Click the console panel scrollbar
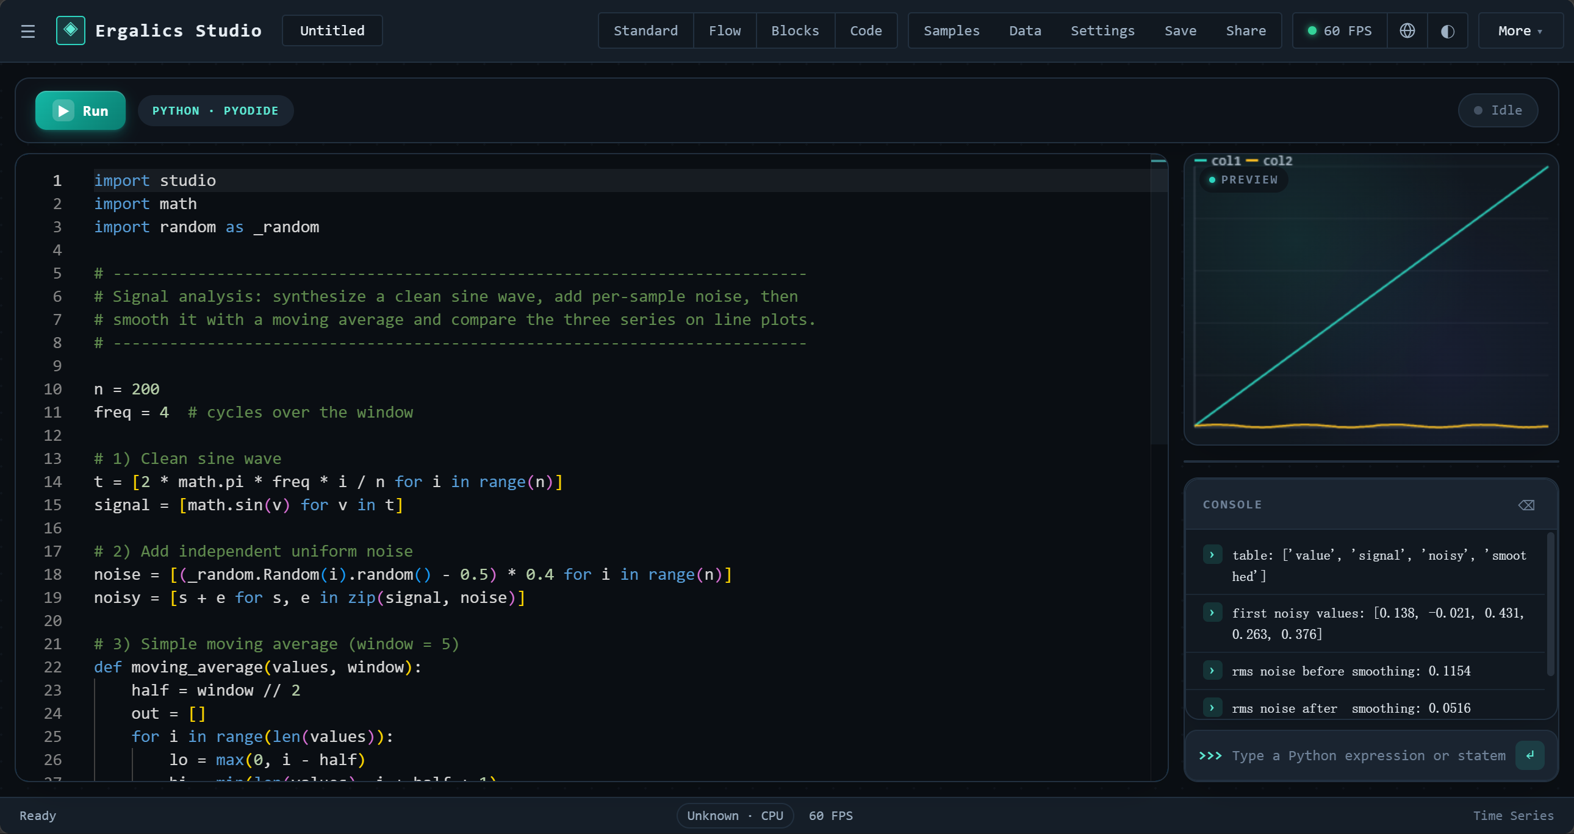The width and height of the screenshot is (1574, 834). coord(1550,604)
